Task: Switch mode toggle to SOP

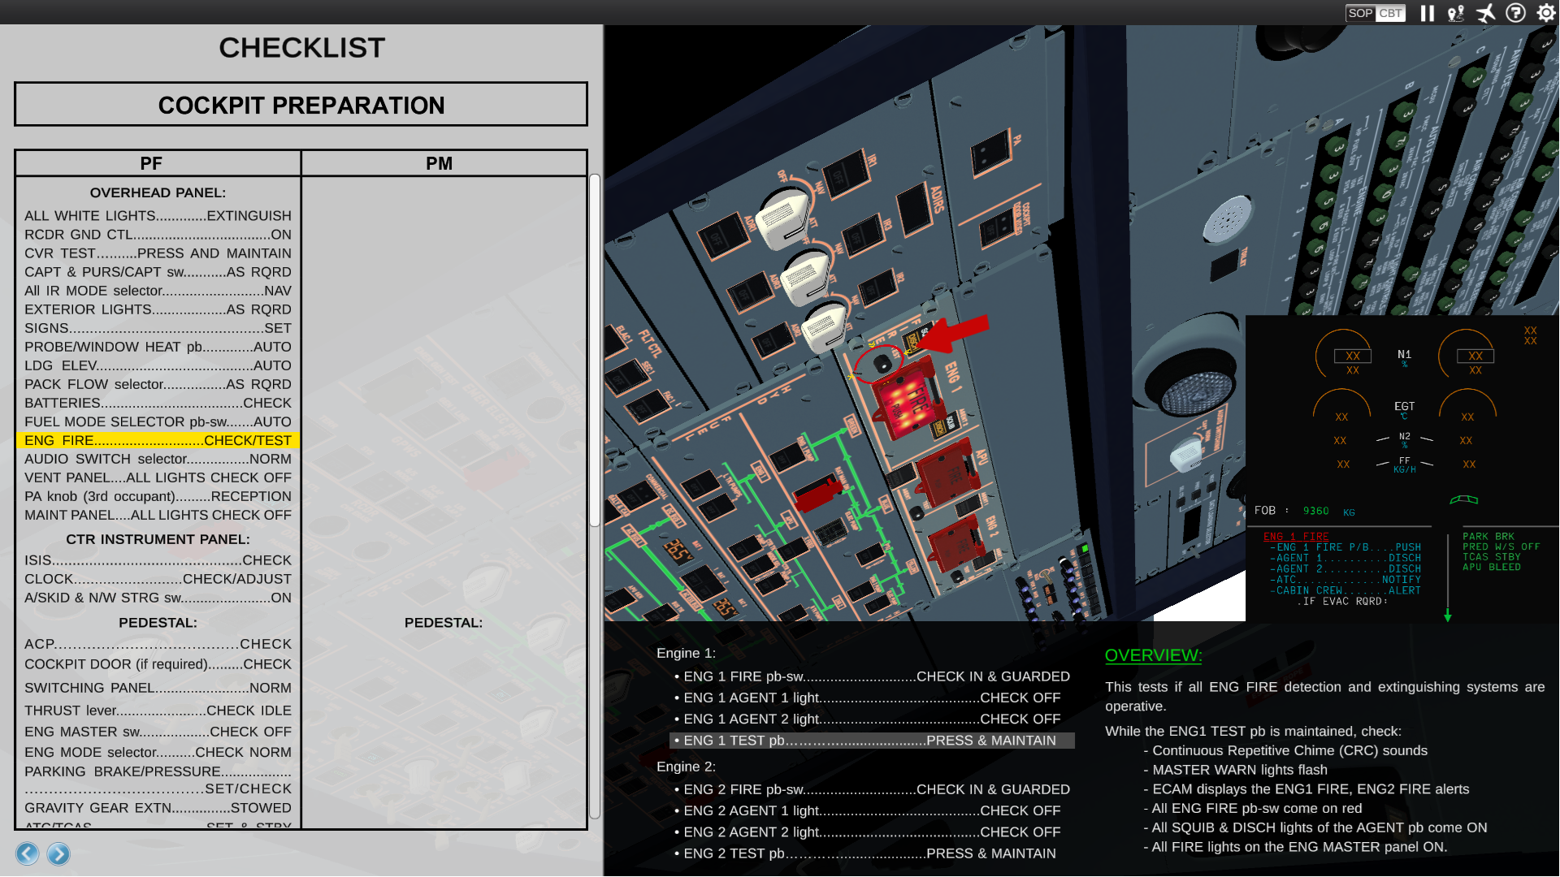Action: point(1360,13)
